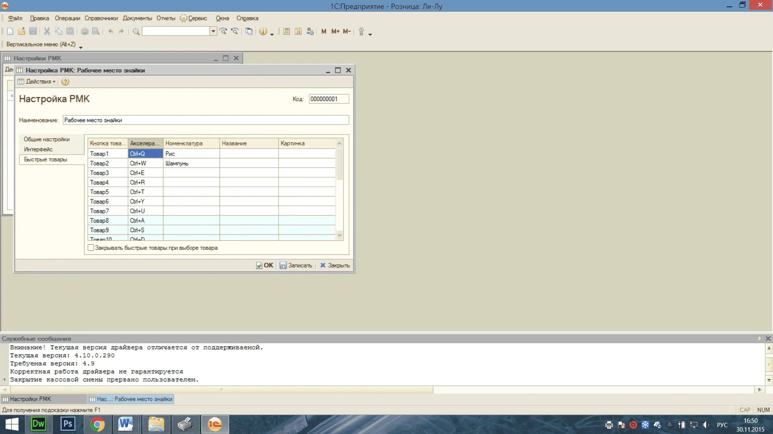Click the help question mark icon
773x434 pixels.
click(x=65, y=82)
